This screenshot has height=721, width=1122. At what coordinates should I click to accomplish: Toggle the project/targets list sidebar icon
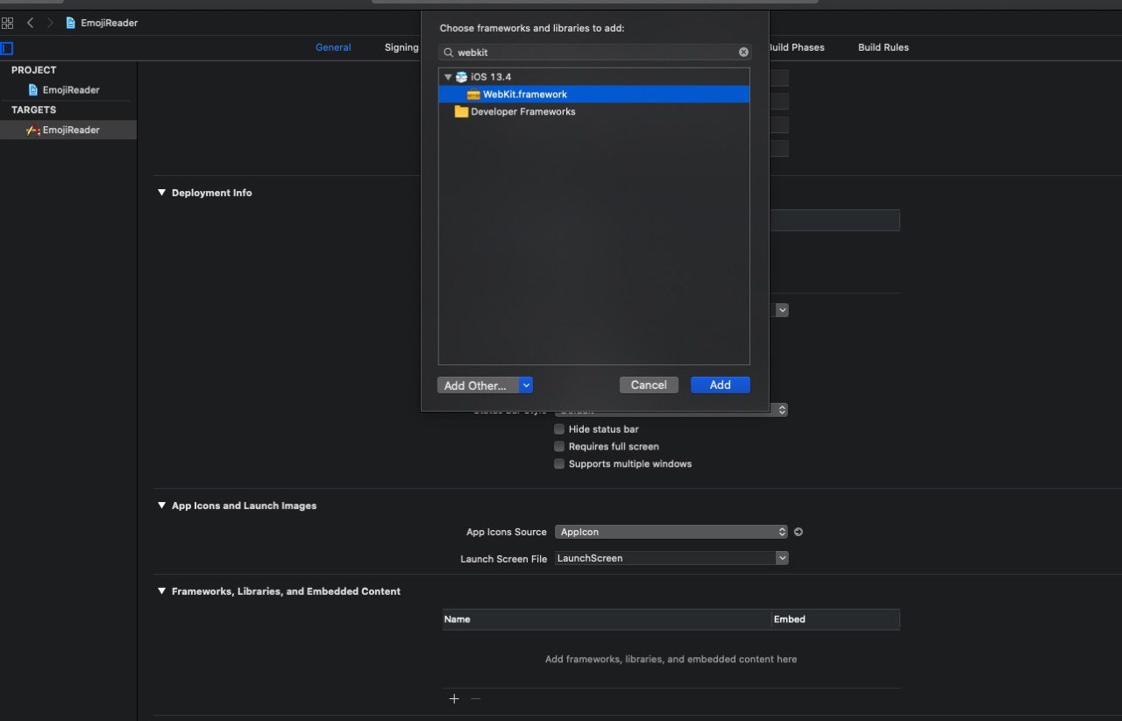pyautogui.click(x=7, y=48)
